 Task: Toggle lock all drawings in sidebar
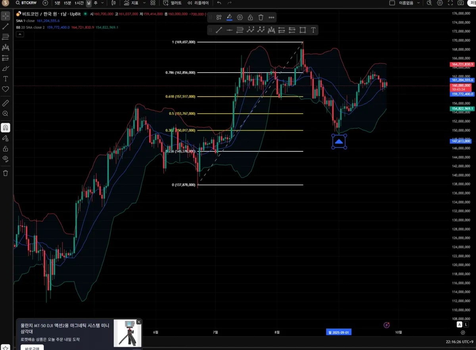pos(6,149)
